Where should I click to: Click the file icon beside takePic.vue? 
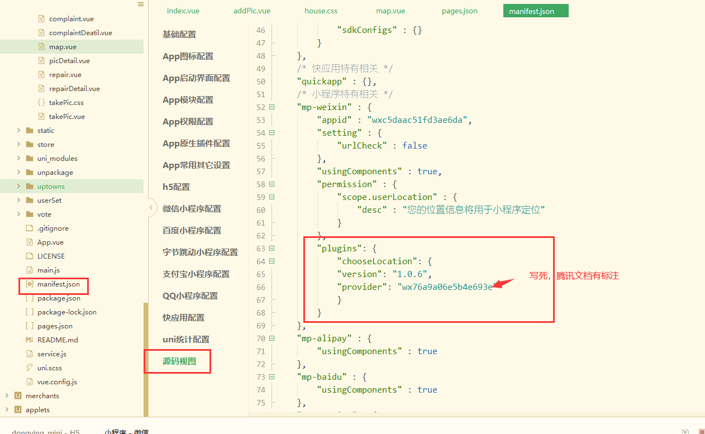[41, 117]
